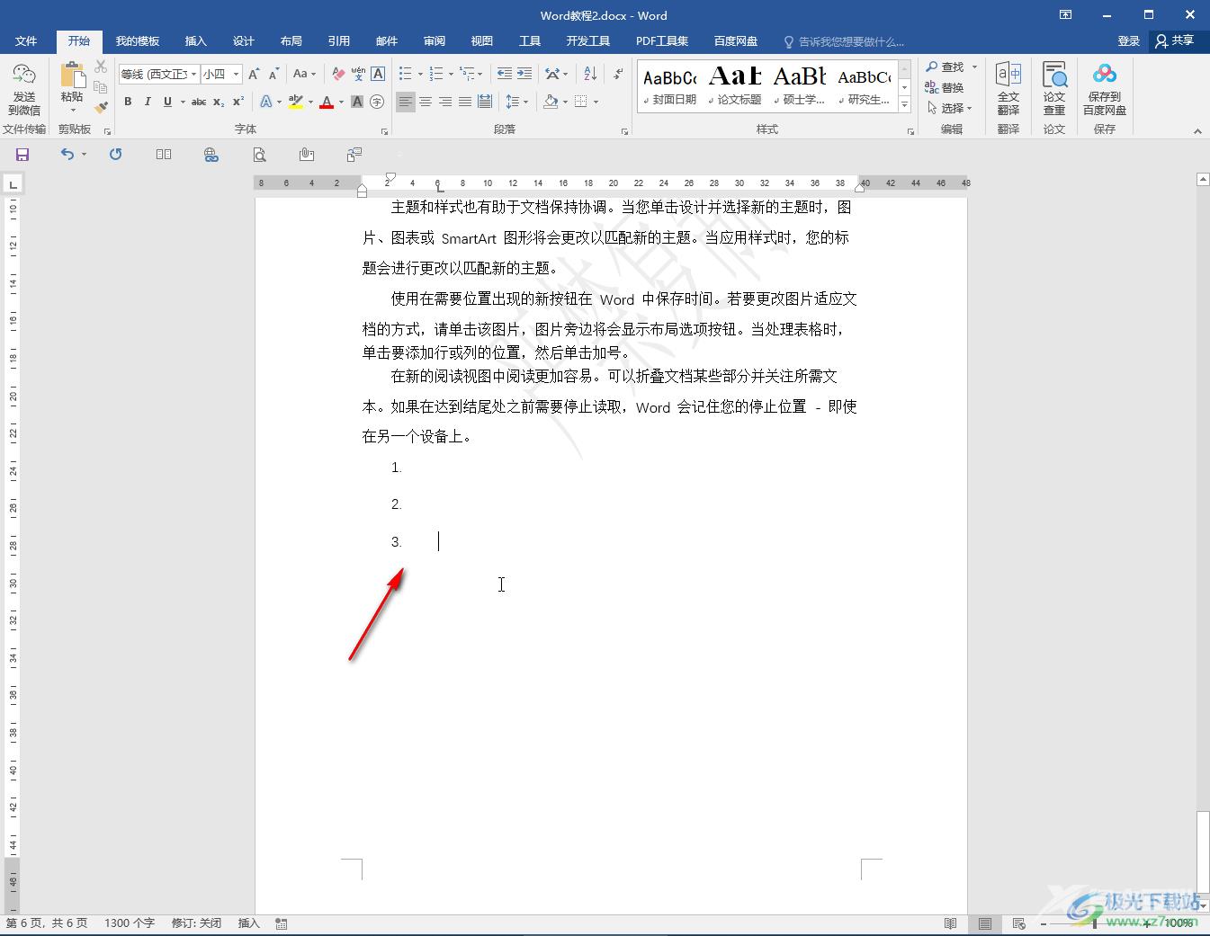Toggle Subscript formatting
The image size is (1210, 936).
tap(219, 102)
